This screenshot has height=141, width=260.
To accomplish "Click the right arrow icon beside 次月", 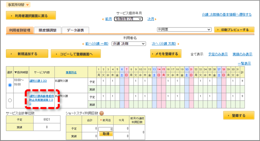I will pos(156,19).
